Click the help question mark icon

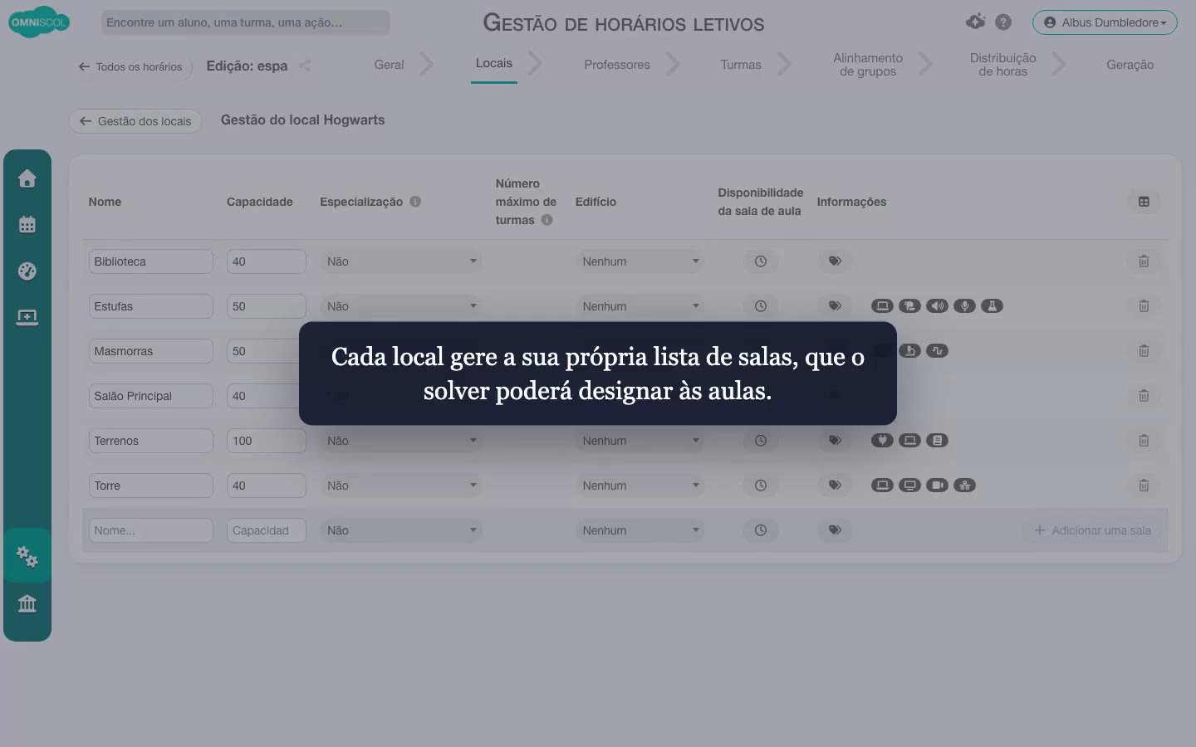pos(1003,22)
